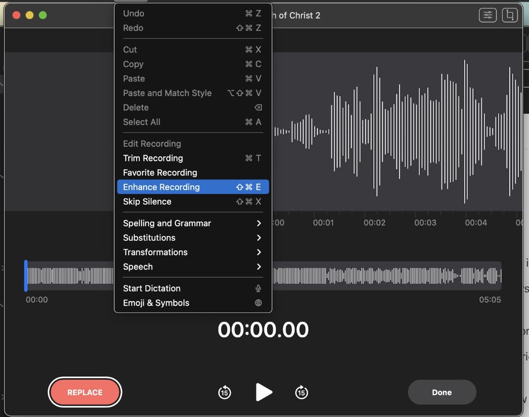Click the red REPLACE button
This screenshot has width=529, height=417.
pos(85,392)
